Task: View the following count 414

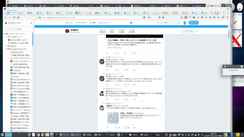Action: [x=112, y=31]
